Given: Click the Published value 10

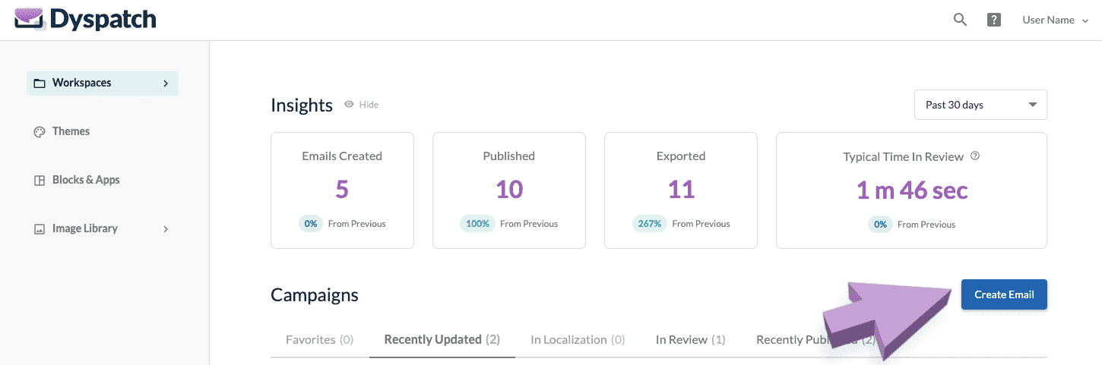Looking at the screenshot, I should coord(509,190).
